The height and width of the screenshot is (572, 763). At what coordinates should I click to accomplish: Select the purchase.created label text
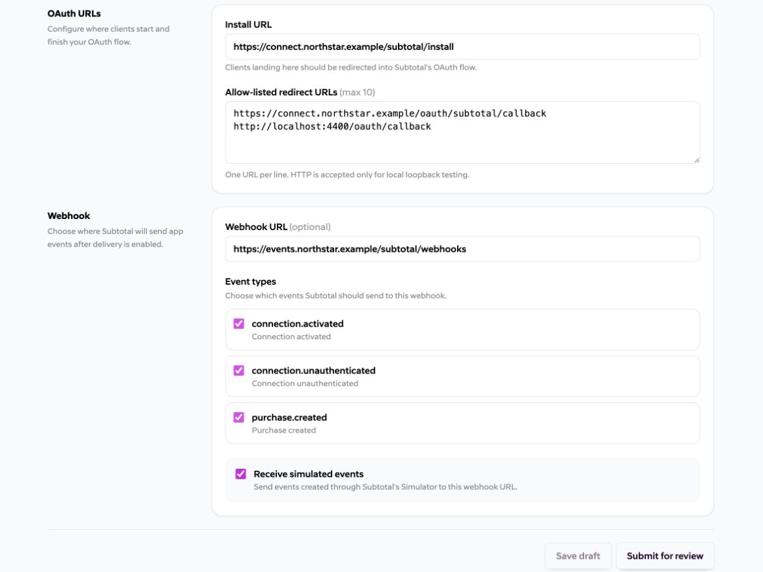(289, 417)
